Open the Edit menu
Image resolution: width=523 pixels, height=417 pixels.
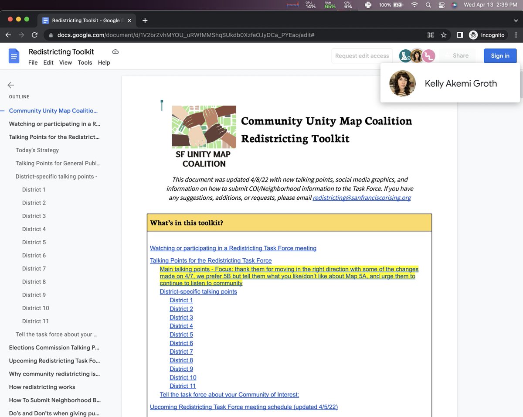pos(48,62)
